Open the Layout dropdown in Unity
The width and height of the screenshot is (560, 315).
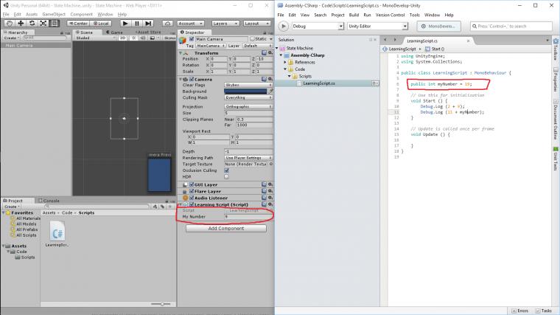click(256, 24)
